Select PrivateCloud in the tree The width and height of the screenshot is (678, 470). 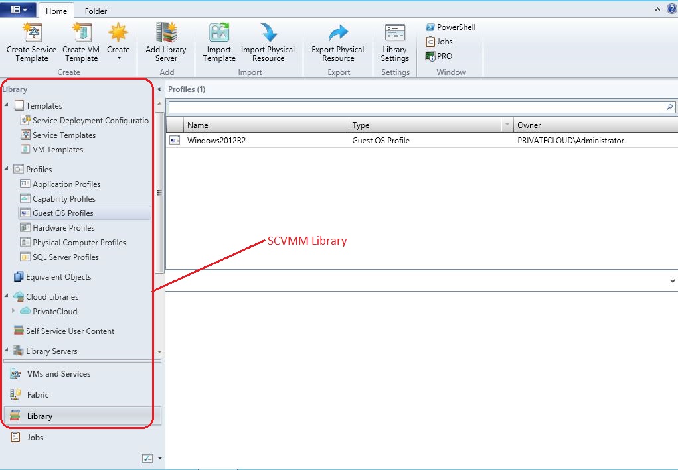point(49,311)
